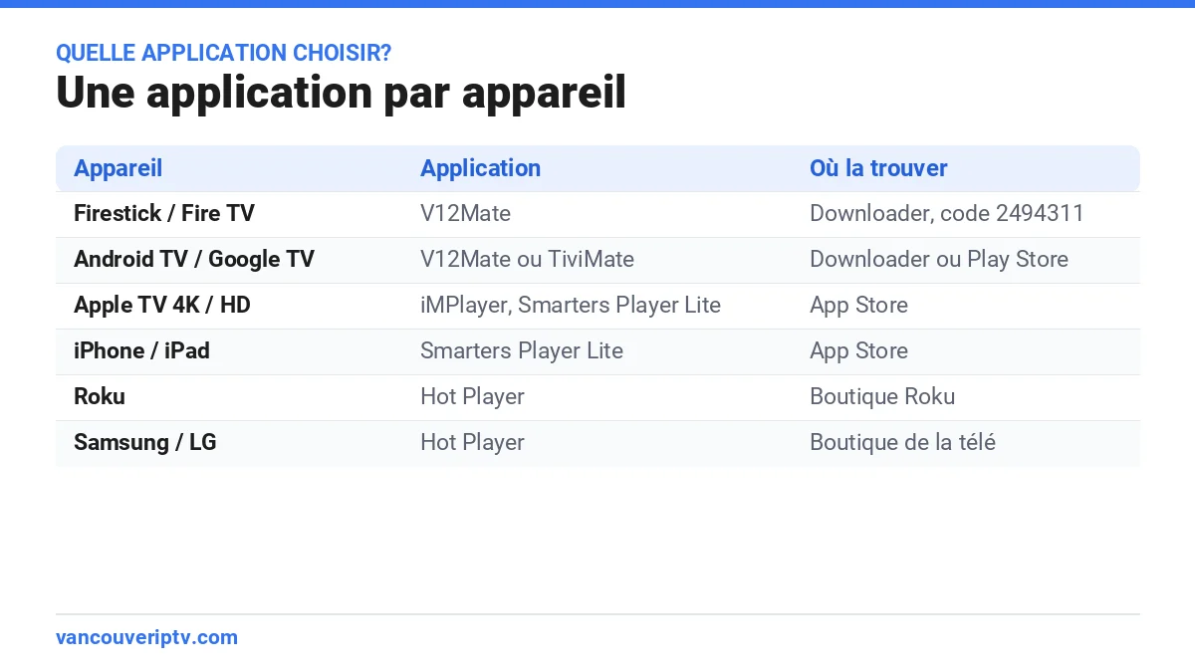Screen dimensions: 1195x672
Task: Select the 'Boutique de la télé' cell
Action: tap(902, 442)
